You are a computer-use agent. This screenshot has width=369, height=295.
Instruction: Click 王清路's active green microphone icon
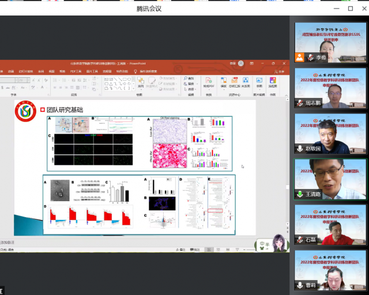tap(300, 194)
